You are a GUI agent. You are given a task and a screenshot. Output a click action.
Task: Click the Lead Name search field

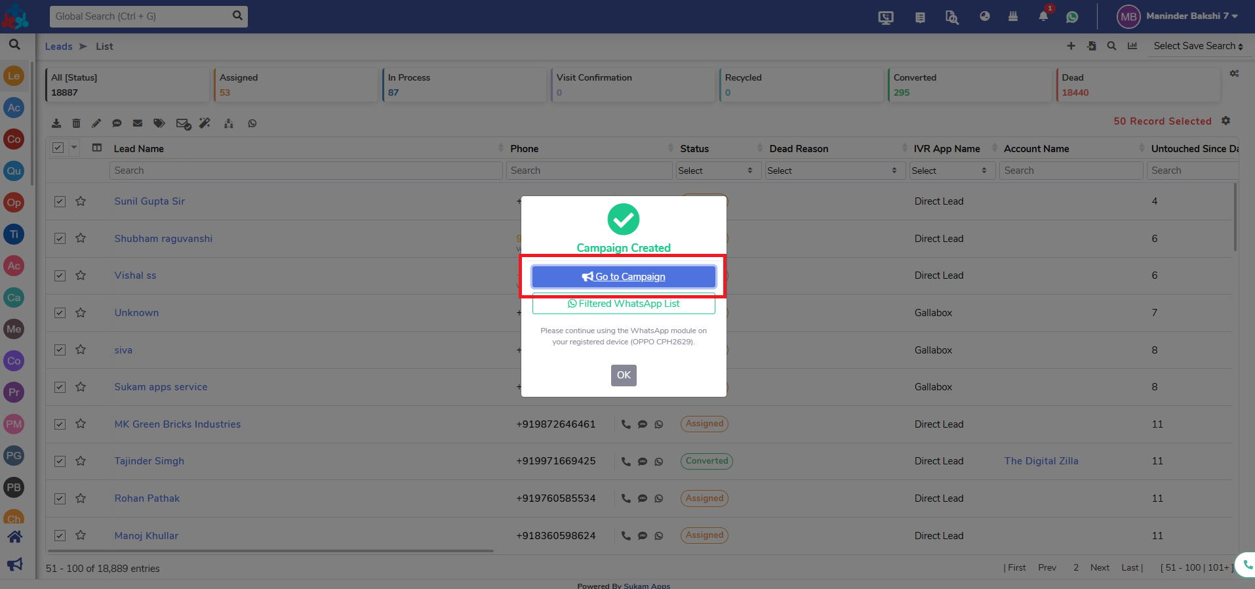point(306,171)
